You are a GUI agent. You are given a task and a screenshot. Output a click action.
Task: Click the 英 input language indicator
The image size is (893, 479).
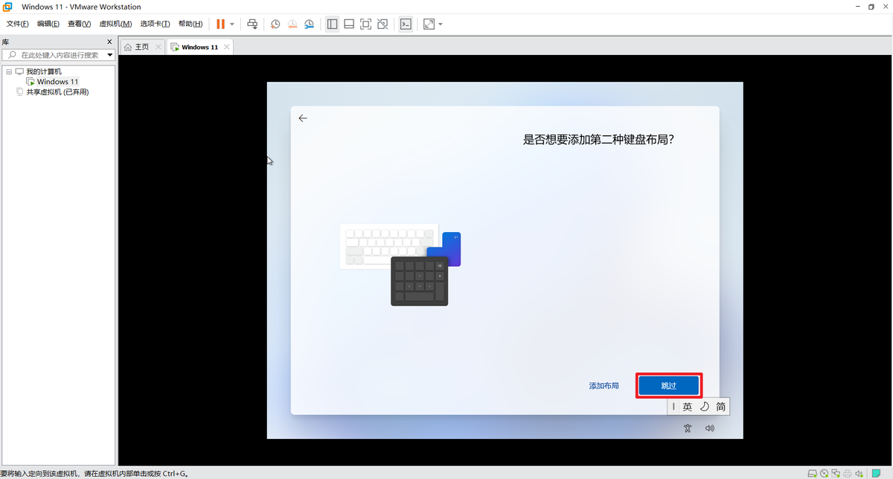688,407
